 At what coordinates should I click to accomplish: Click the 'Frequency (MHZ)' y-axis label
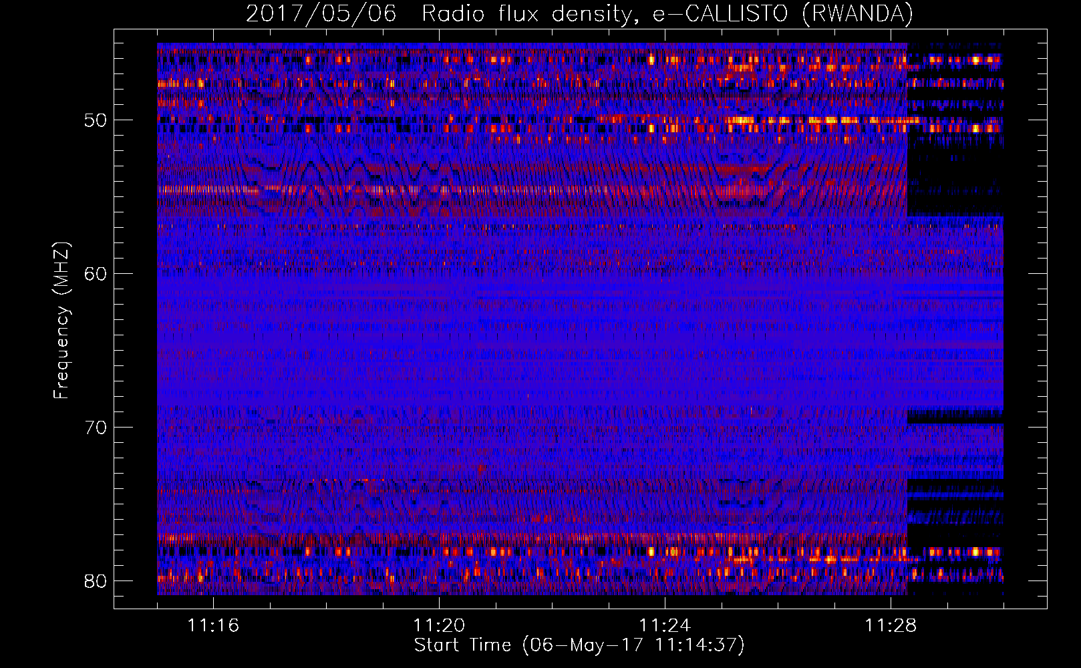61,321
